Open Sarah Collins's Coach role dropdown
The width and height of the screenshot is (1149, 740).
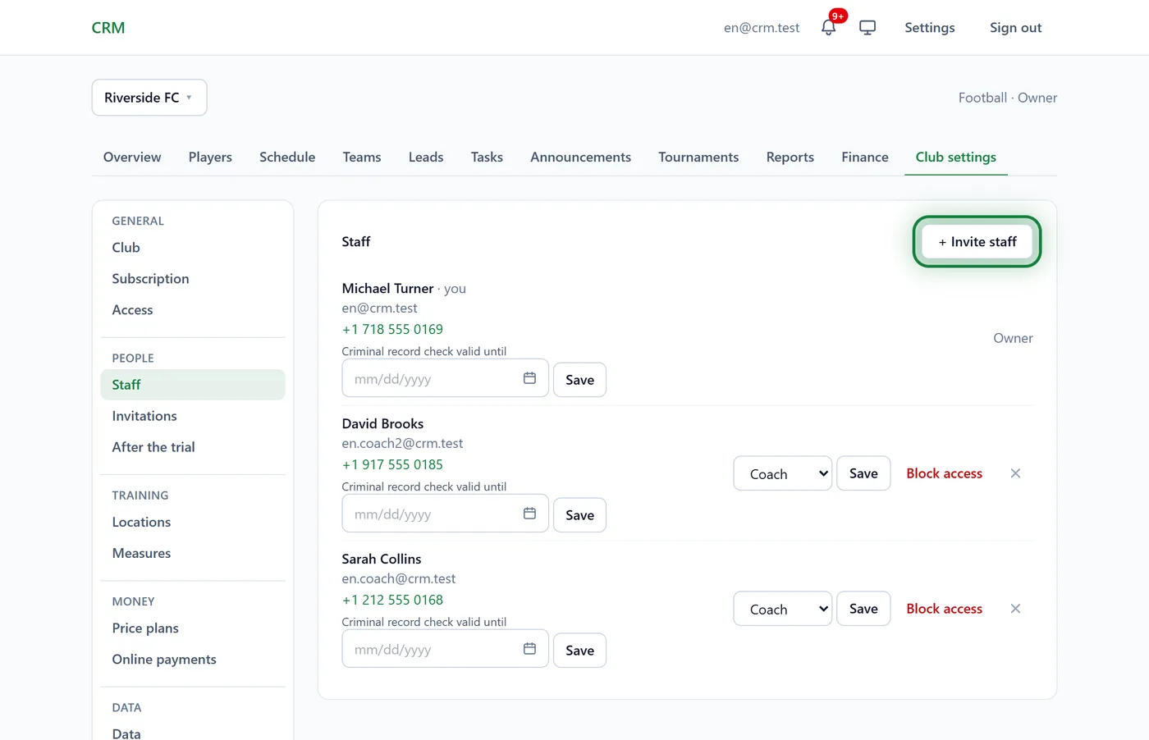[x=782, y=609]
